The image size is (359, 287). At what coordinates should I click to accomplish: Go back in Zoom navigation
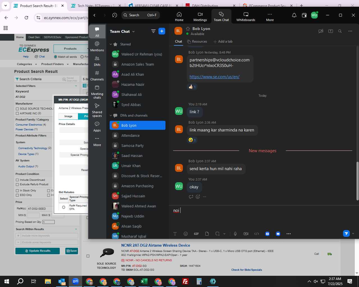point(95,15)
